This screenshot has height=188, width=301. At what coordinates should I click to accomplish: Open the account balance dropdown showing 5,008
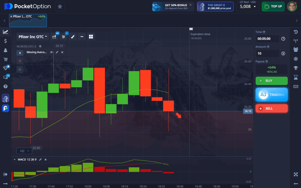click(248, 6)
